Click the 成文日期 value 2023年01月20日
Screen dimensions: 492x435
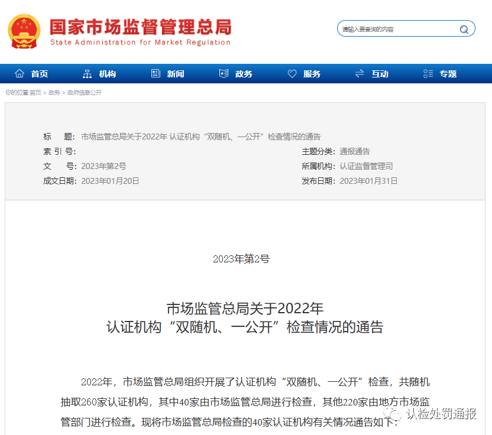coord(110,181)
